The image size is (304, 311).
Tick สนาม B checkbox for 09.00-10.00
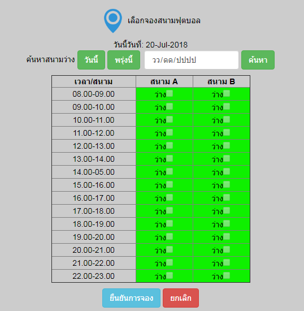point(227,106)
